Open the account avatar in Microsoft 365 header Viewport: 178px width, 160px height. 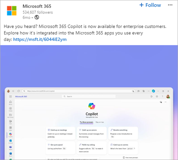168,97
